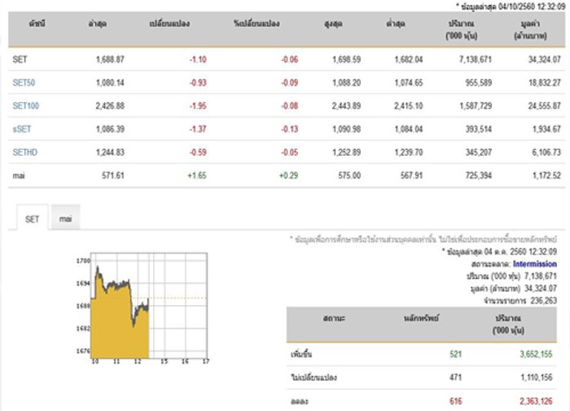570x411 pixels.
Task: Select SET low value 1,682.04
Action: click(409, 60)
